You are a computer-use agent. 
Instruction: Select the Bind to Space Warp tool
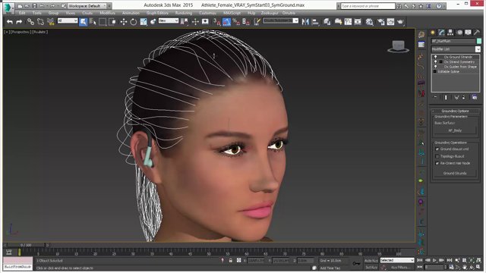[x=51, y=22]
